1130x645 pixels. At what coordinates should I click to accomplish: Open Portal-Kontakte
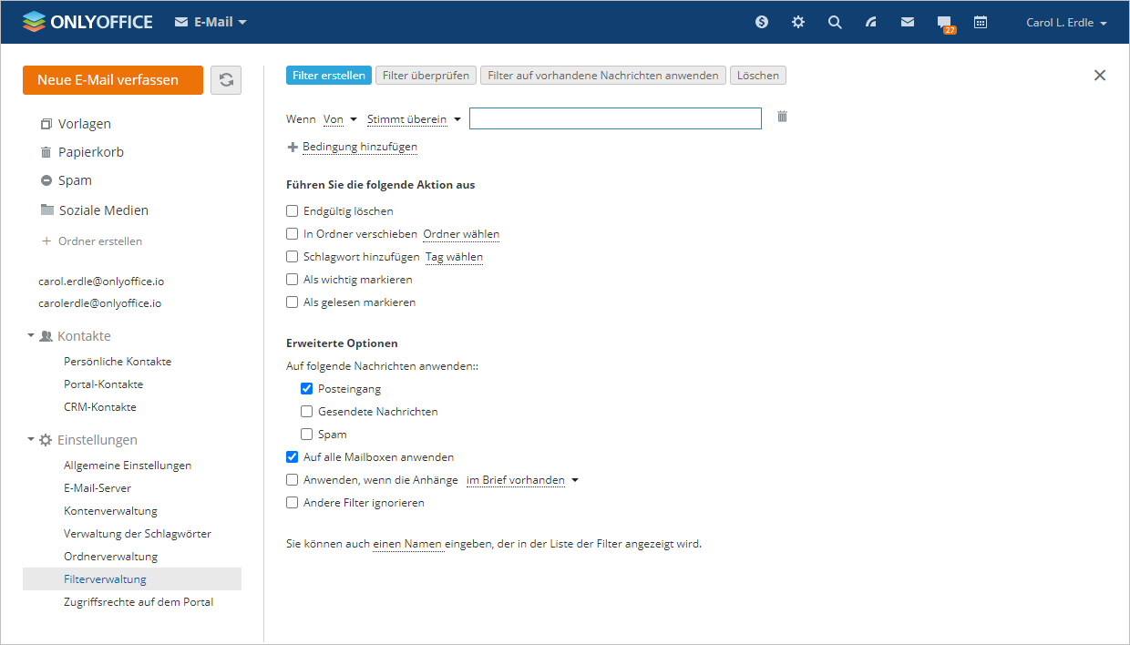point(103,384)
